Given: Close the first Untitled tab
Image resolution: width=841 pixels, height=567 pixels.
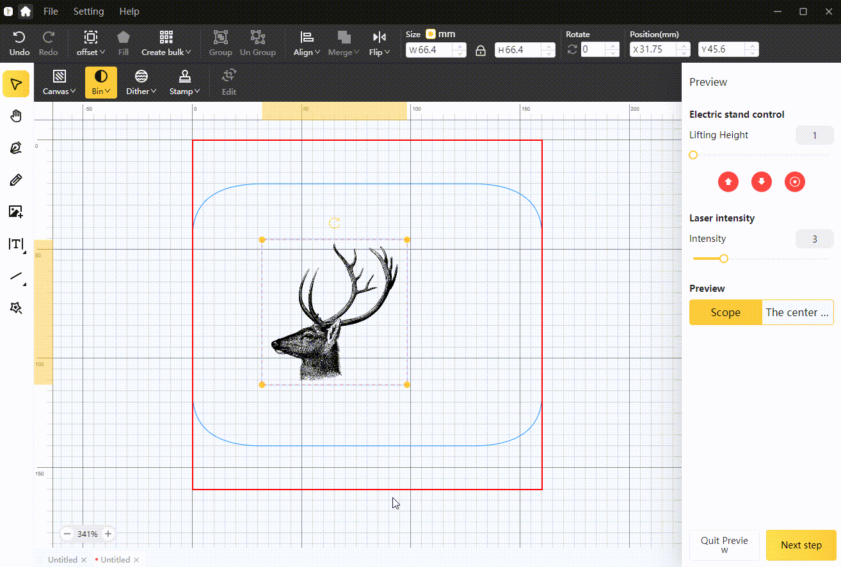Looking at the screenshot, I should (x=84, y=560).
